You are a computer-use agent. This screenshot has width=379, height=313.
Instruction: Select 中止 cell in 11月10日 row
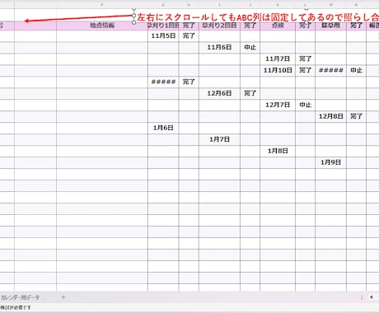pos(356,71)
